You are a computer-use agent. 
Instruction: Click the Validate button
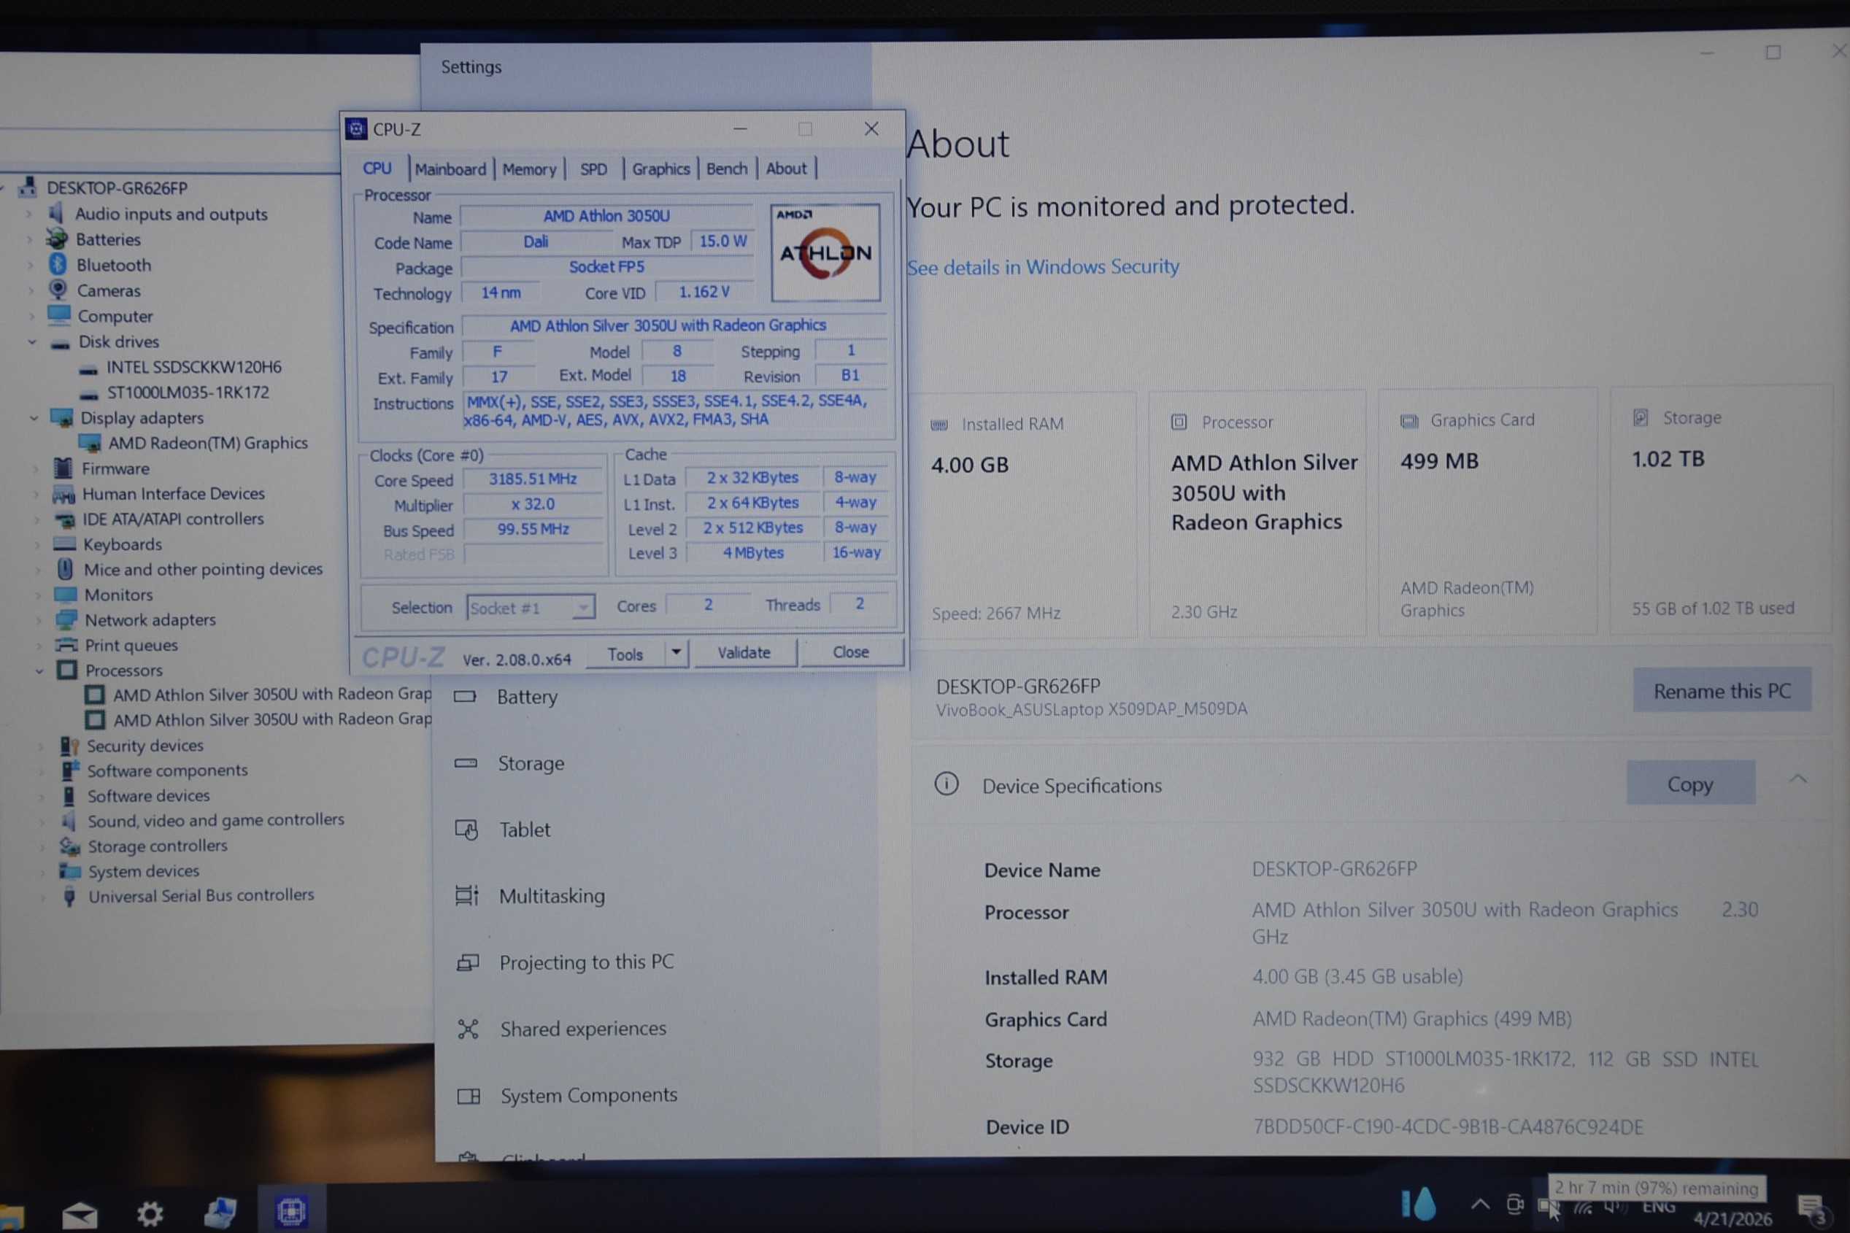point(744,653)
